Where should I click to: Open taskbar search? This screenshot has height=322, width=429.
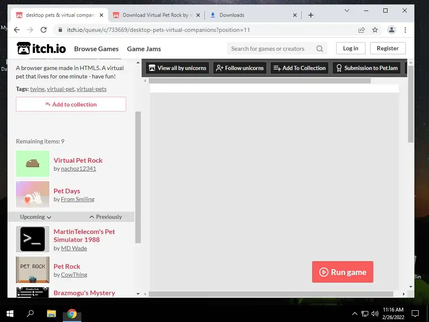[30, 314]
